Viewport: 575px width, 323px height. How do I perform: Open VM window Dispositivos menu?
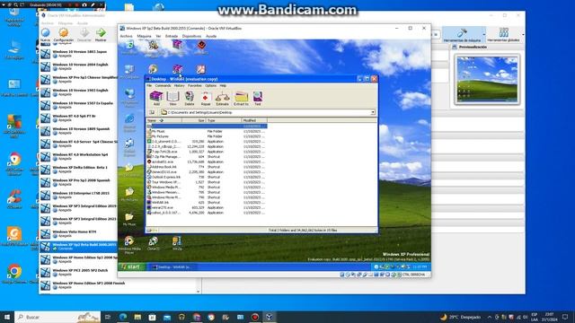191,36
